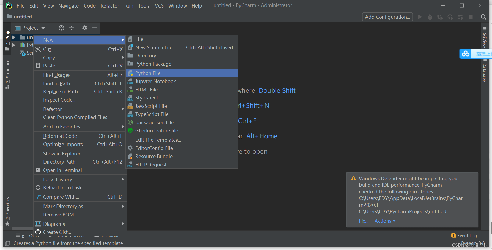Image resolution: width=492 pixels, height=250 pixels.
Task: Click the untitled breadcrumb folder
Action: pos(20,17)
